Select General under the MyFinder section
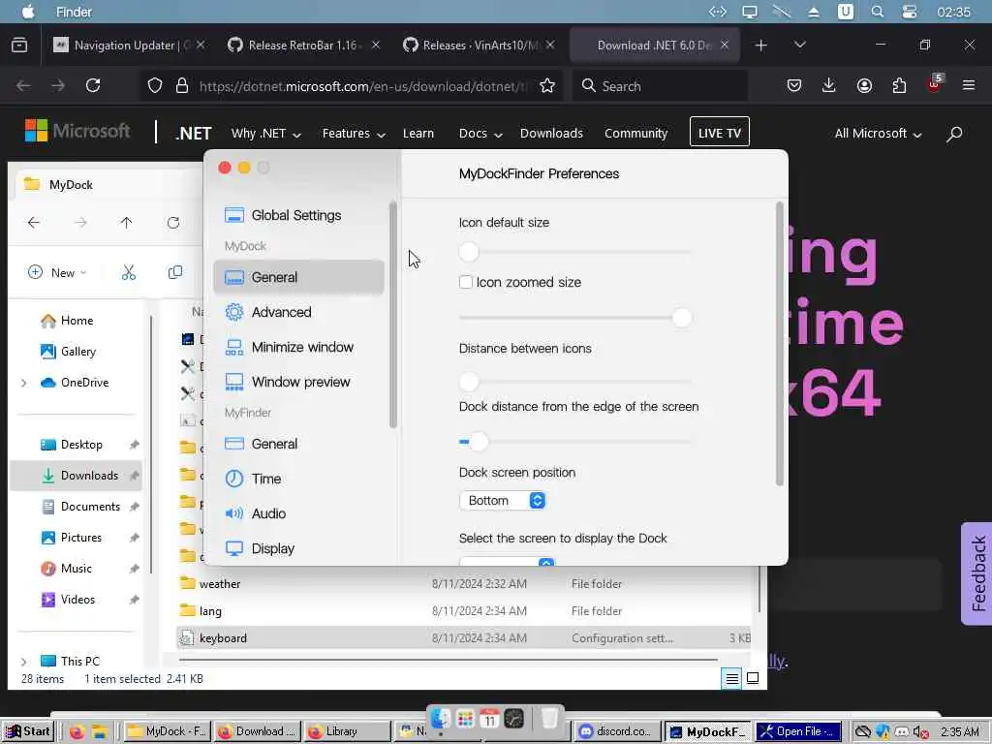Viewport: 992px width, 744px height. [x=262, y=444]
